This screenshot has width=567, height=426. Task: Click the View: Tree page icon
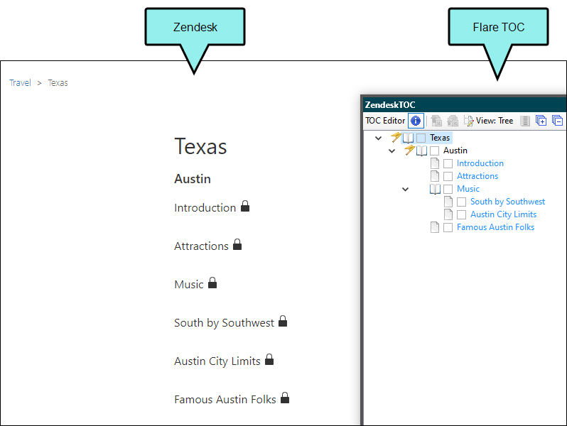469,121
